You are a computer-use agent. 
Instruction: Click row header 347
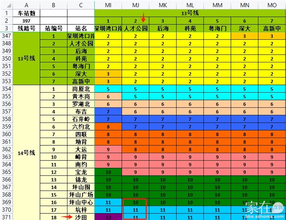7,36
